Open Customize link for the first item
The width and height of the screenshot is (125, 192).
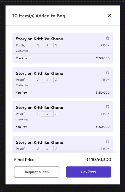[x=22, y=51]
